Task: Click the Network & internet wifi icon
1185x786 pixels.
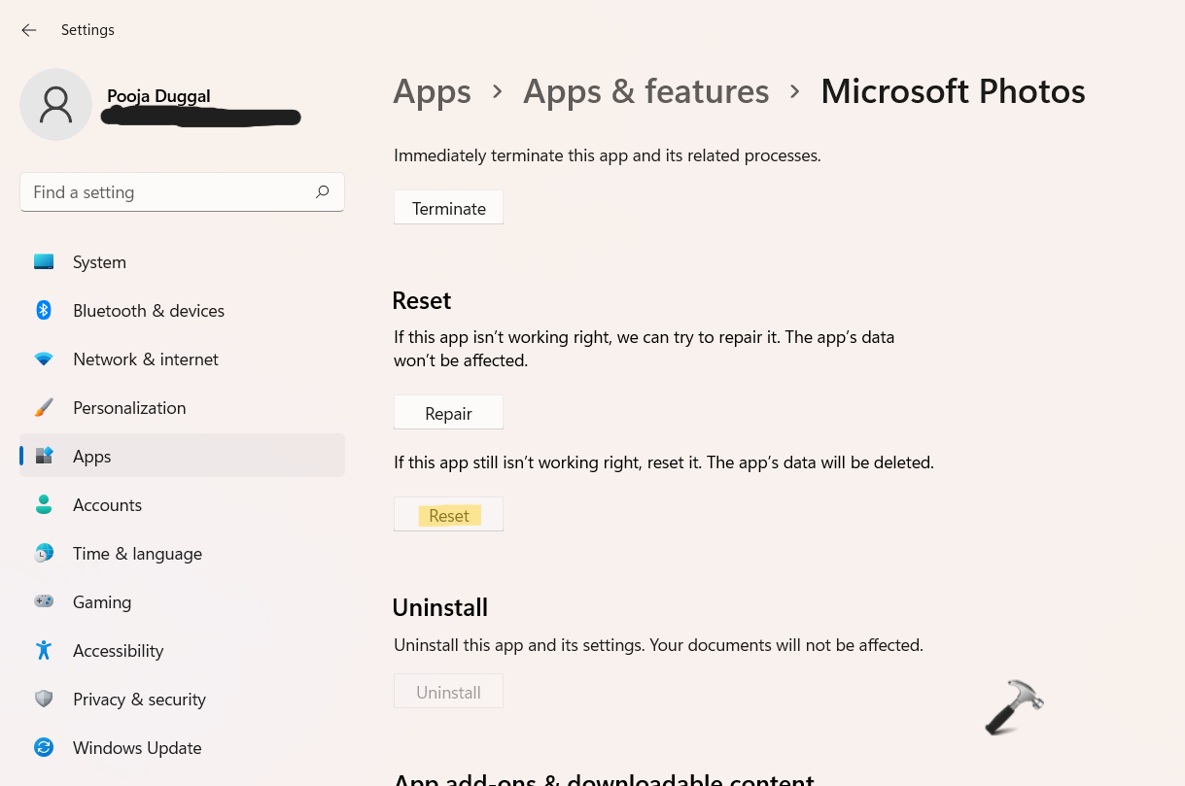Action: tap(44, 359)
